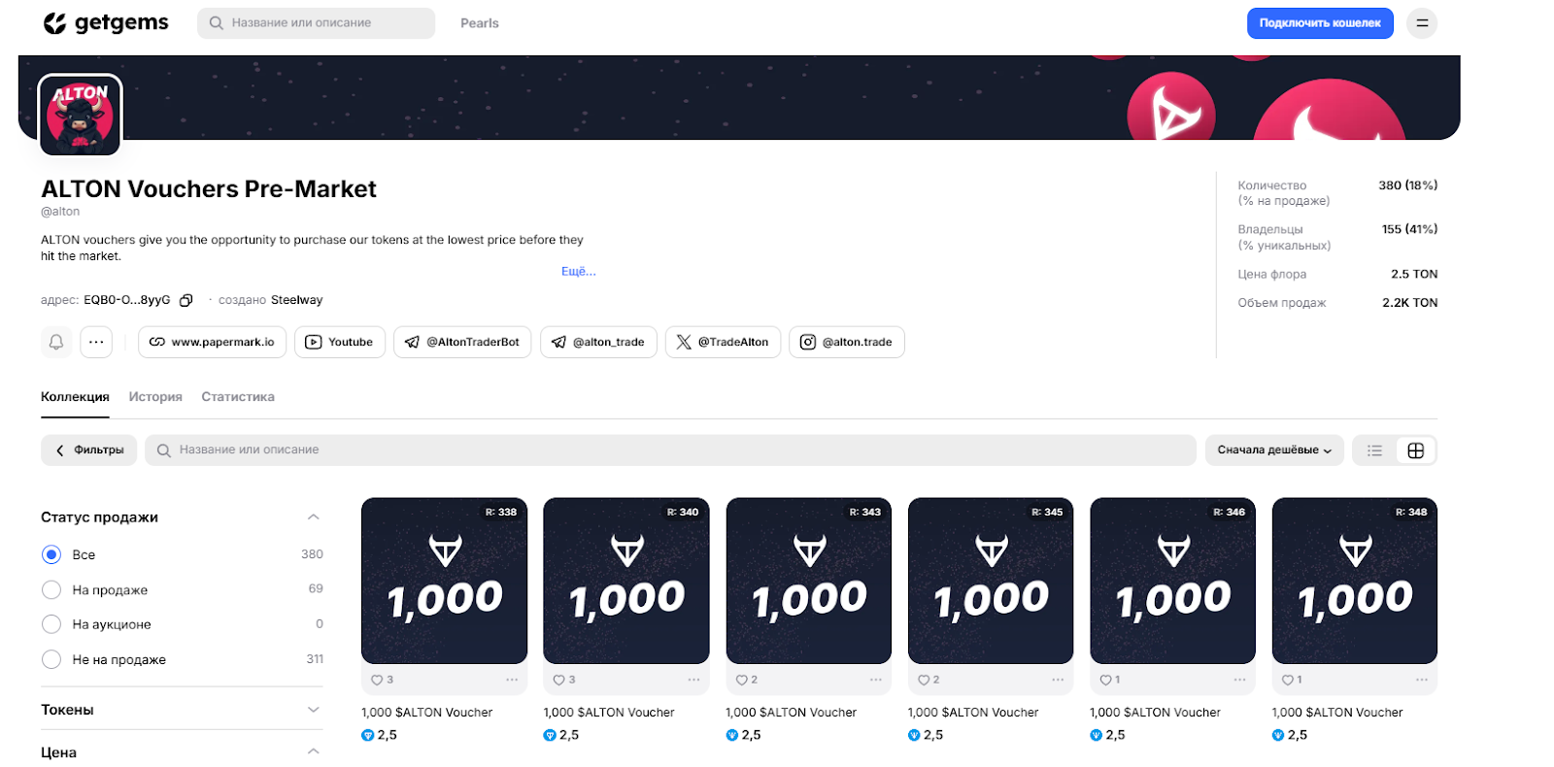Select the 'На аукционе' radio option
This screenshot has width=1554, height=767.
[51, 624]
